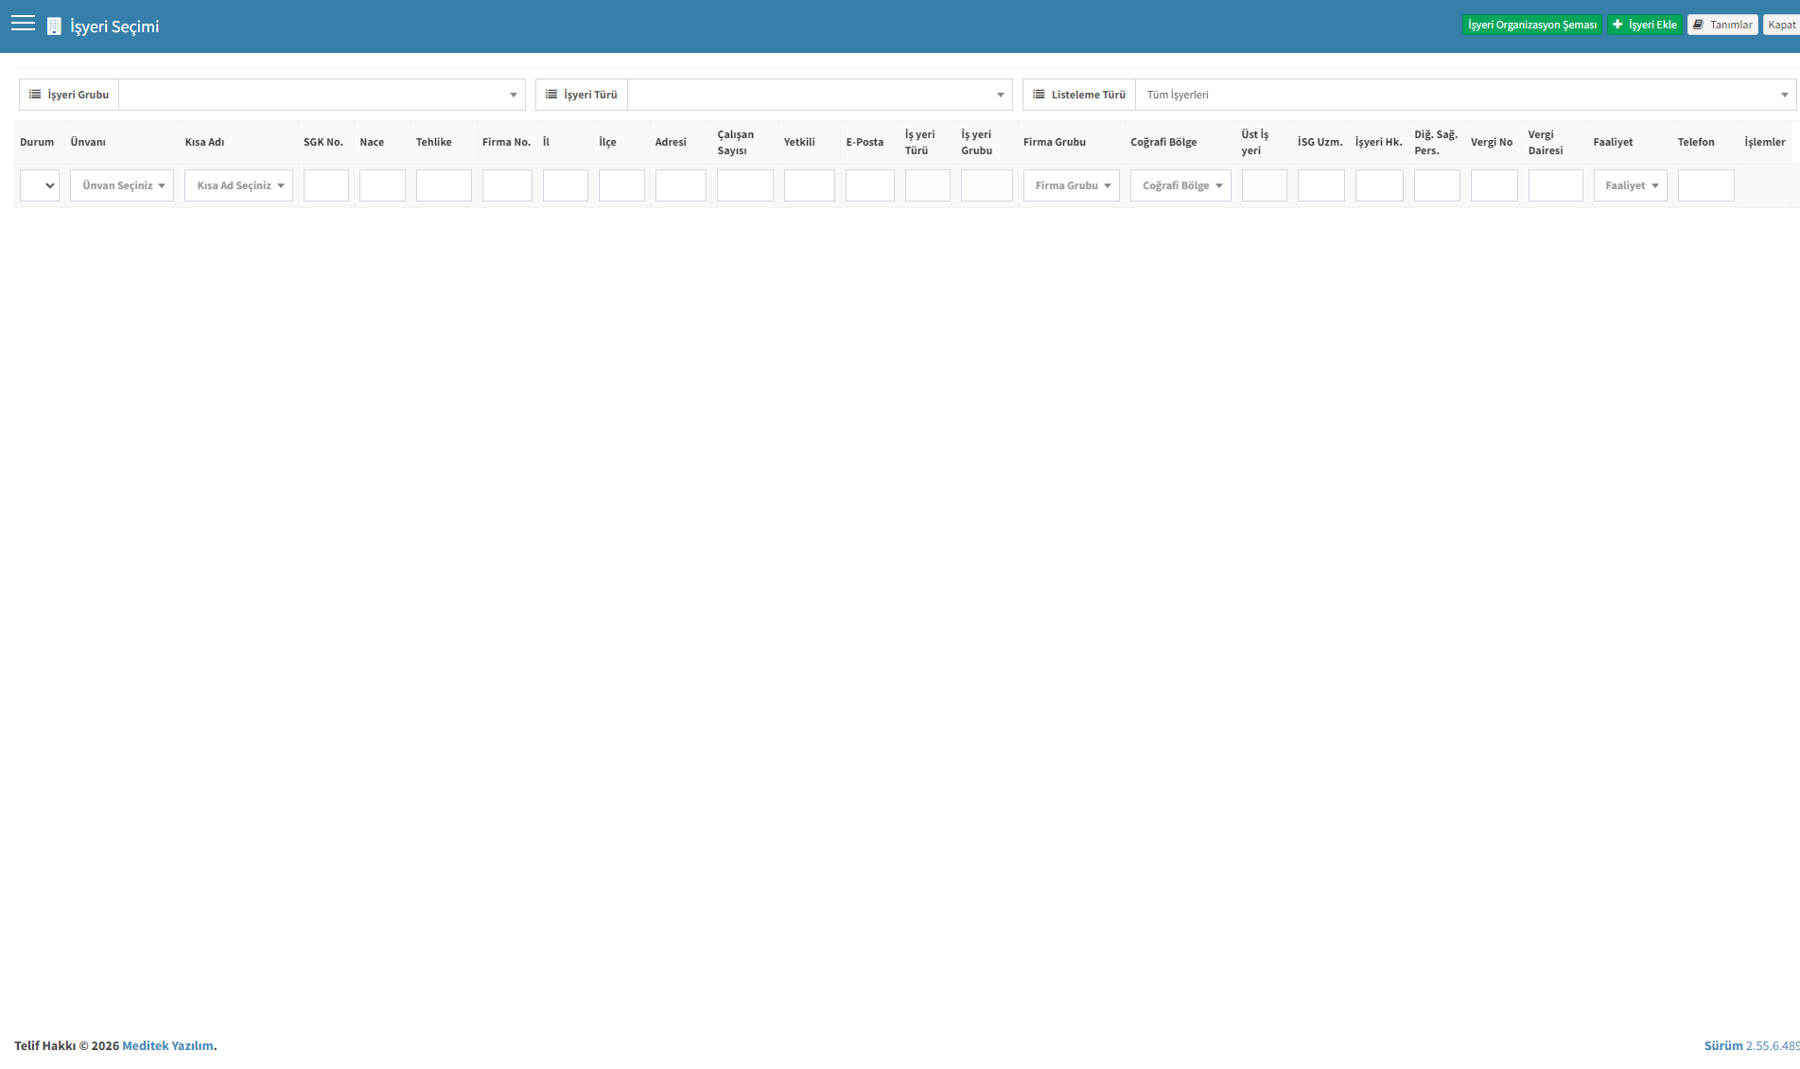The width and height of the screenshot is (1800, 1069).
Task: Click the İl filter field
Action: (x=566, y=185)
